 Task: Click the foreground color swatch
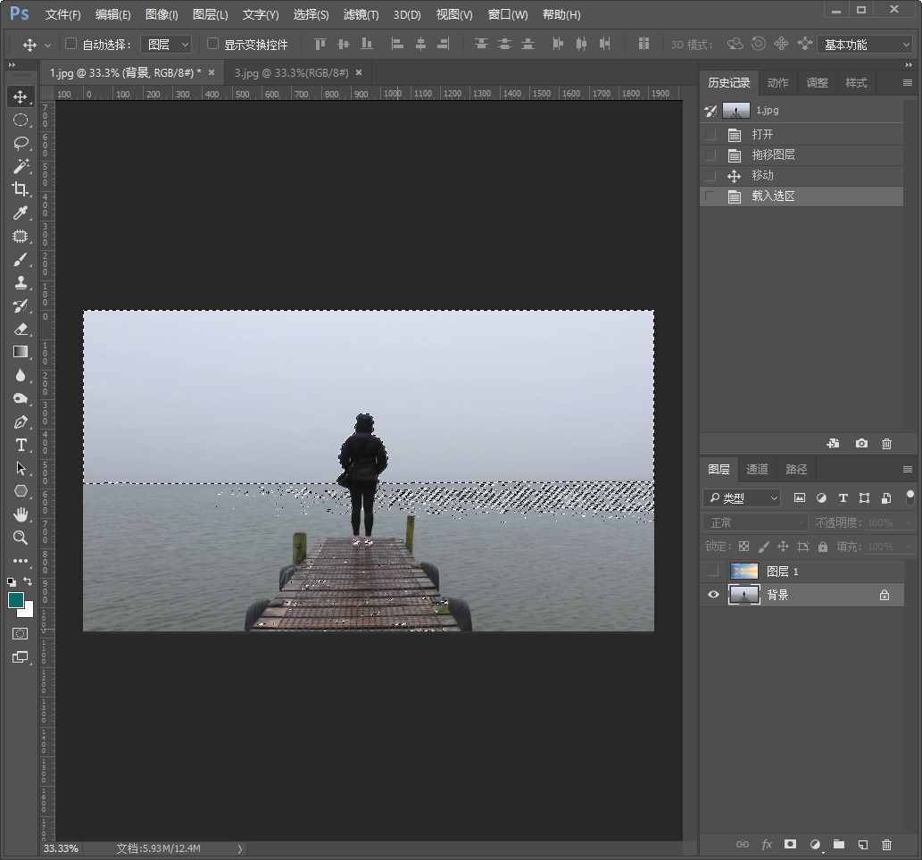tap(16, 601)
